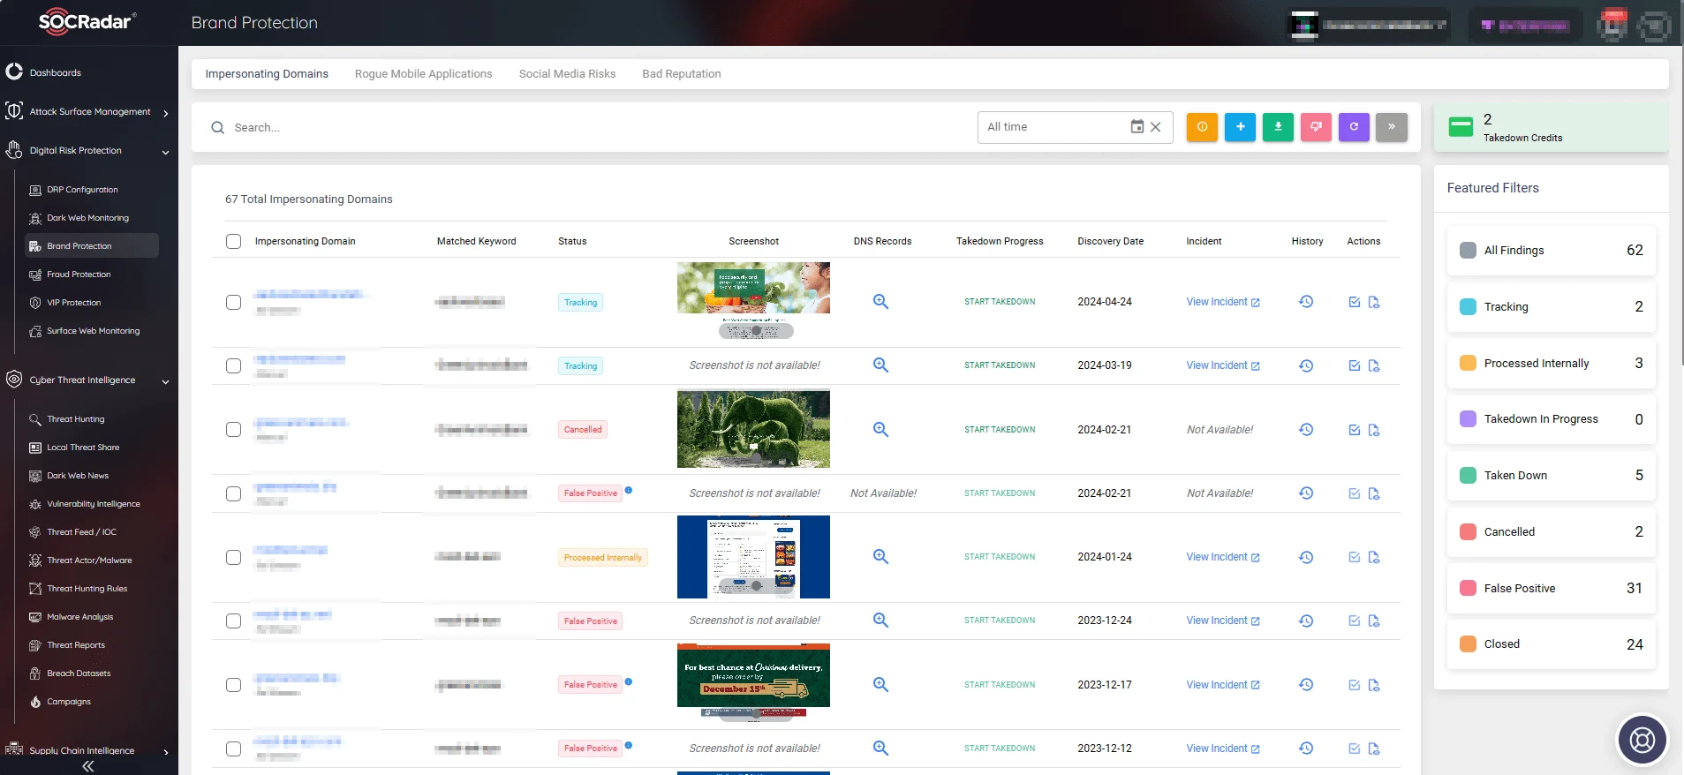Click START TAKEDOWN for 2024-01-24 row
The height and width of the screenshot is (775, 1684).
click(1000, 557)
